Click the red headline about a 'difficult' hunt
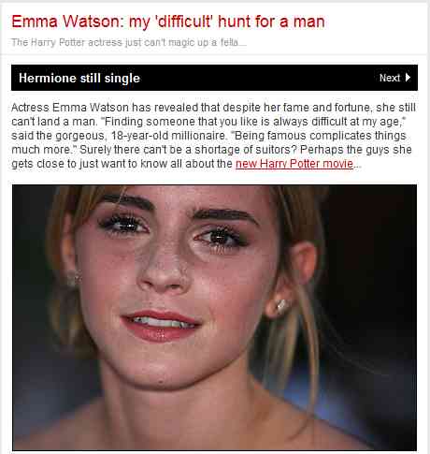The image size is (430, 454). click(x=168, y=22)
